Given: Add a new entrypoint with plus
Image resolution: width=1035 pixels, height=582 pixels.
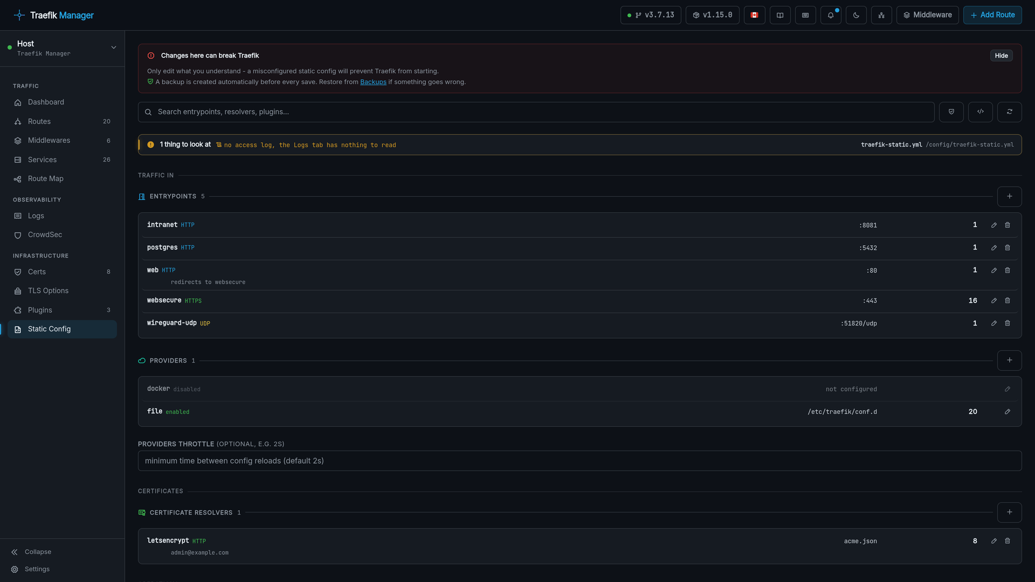Looking at the screenshot, I should tap(1010, 197).
